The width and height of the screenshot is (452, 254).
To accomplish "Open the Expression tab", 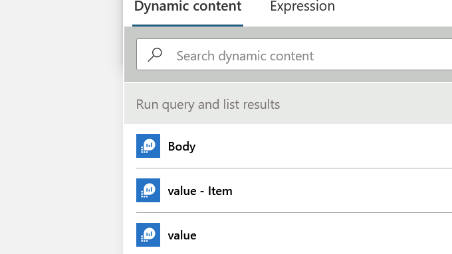I will coord(302,7).
